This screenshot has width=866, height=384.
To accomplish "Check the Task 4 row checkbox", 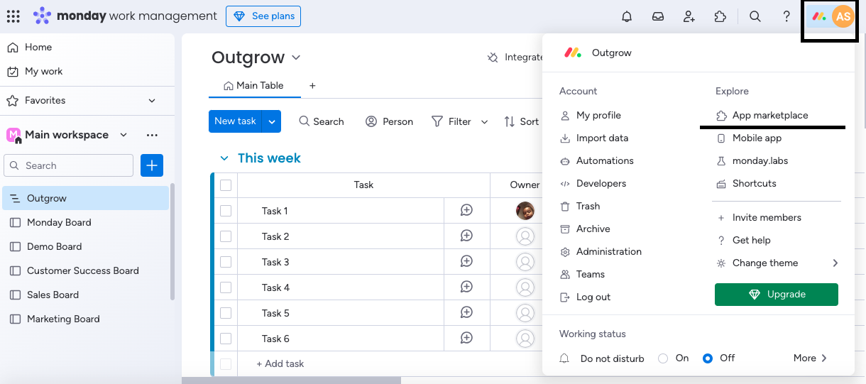I will pyautogui.click(x=226, y=287).
